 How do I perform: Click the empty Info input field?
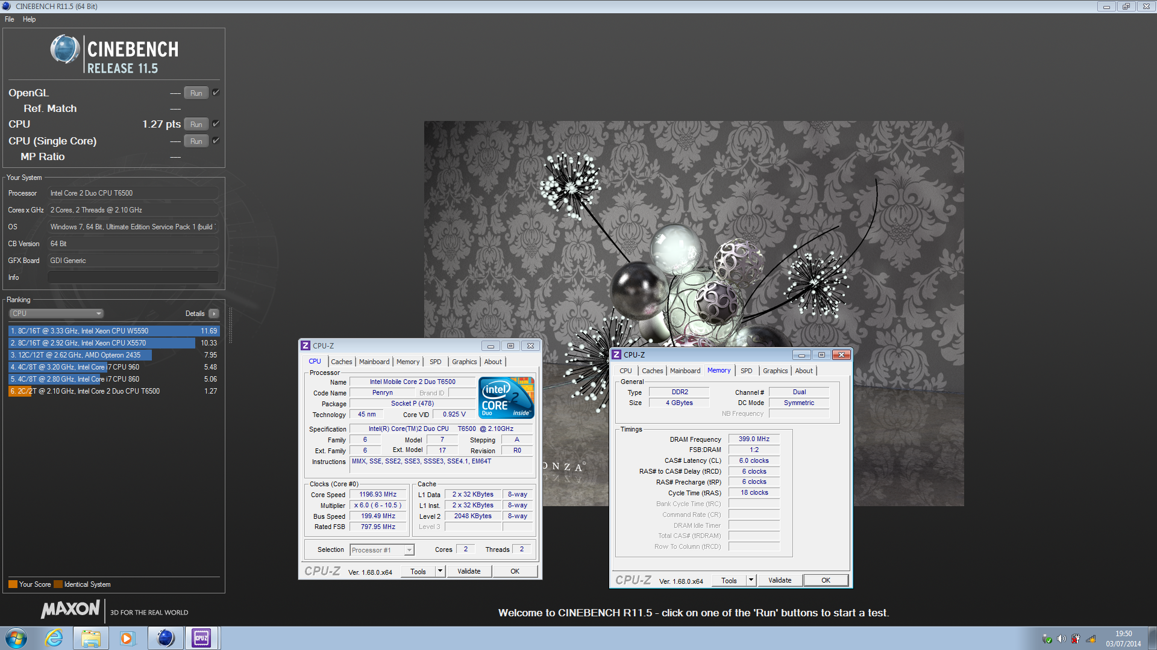coord(133,277)
